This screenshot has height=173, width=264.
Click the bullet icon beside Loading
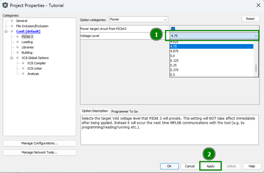(17, 42)
